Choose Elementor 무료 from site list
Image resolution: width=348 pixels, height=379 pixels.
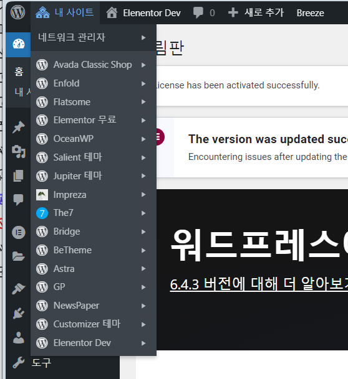point(94,120)
